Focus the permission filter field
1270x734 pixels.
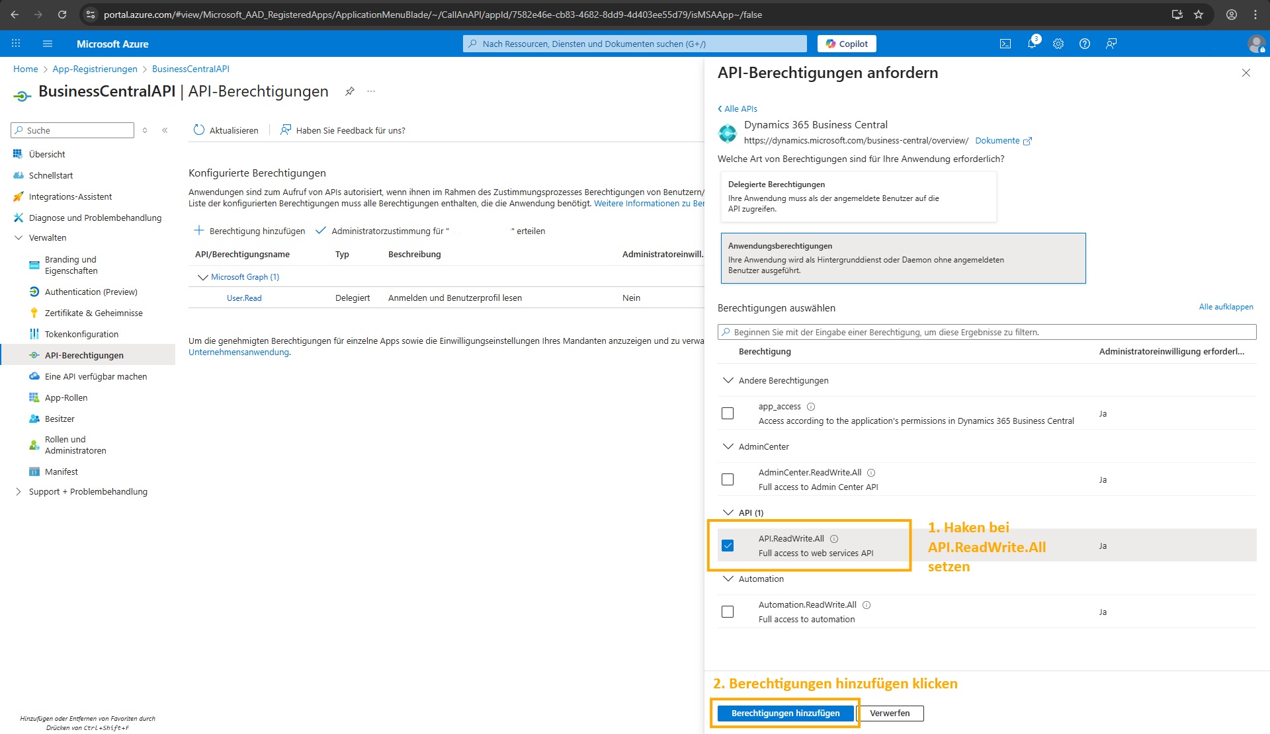coord(987,332)
